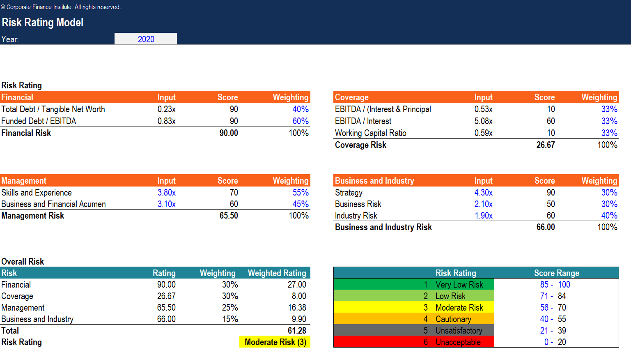The image size is (631, 364).
Task: Select the red Unacceptable rating cell
Action: pos(414,342)
